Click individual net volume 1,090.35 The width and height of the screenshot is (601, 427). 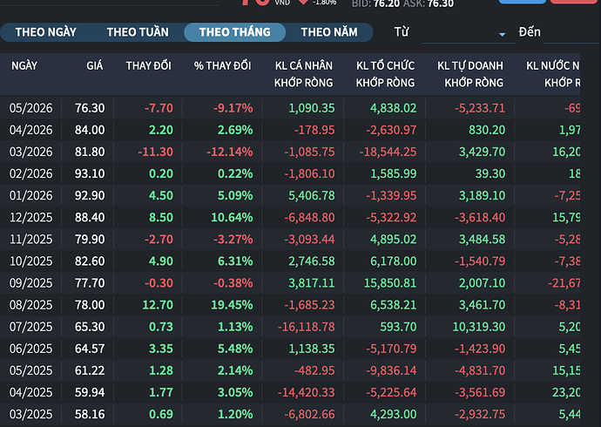tap(312, 108)
